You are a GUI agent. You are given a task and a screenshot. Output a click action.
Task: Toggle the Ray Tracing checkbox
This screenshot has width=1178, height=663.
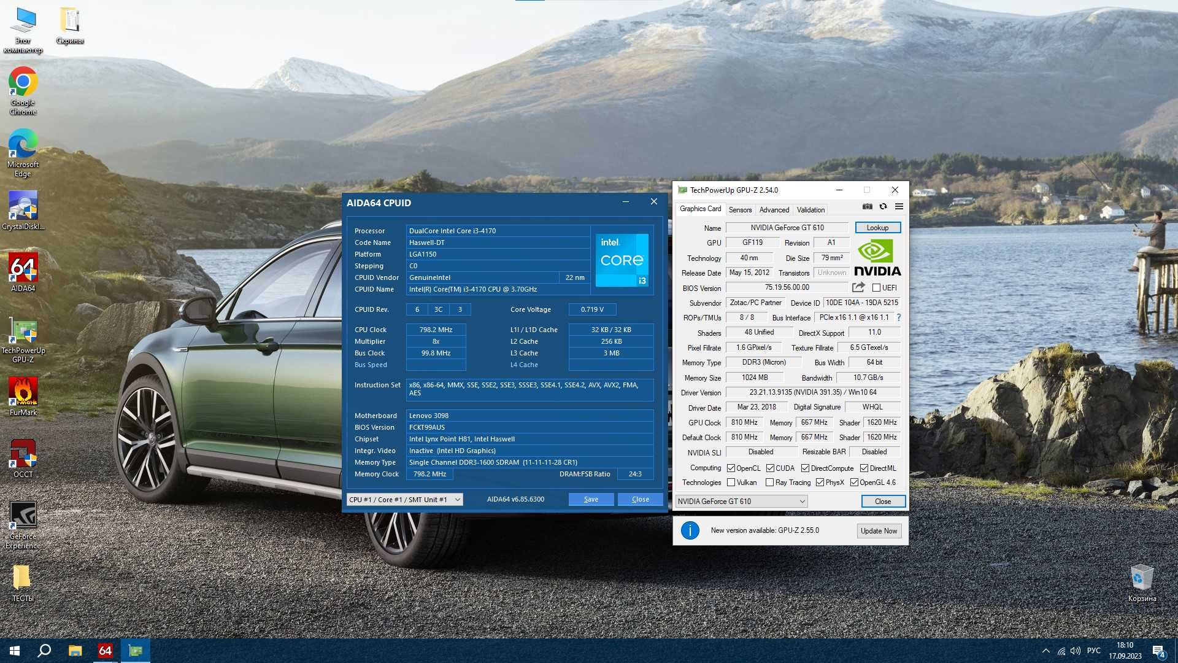[x=769, y=483]
